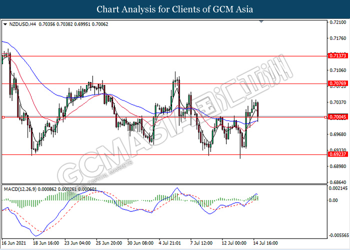
Task: Click the 23 Jun 04:00 time label
Action: 77,243
